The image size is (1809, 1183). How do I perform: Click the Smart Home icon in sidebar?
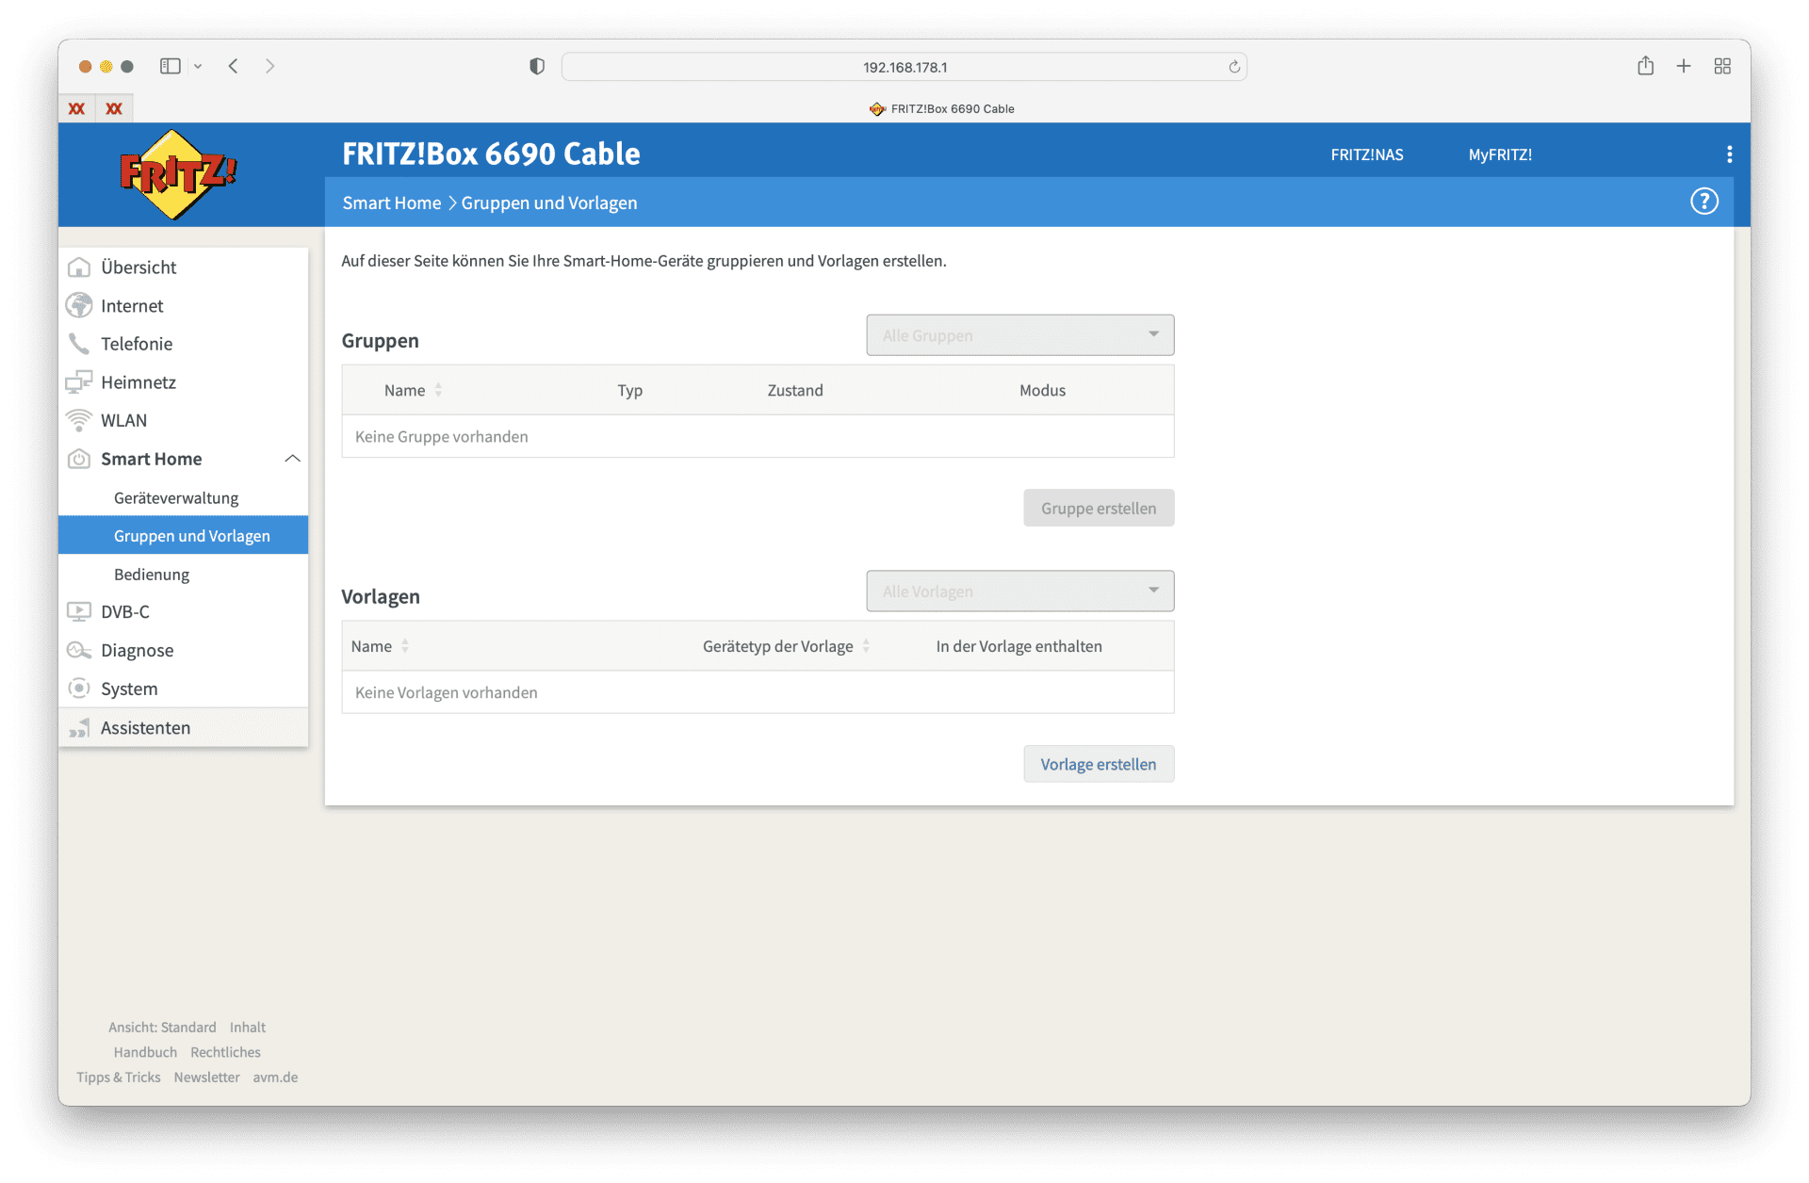pyautogui.click(x=79, y=459)
